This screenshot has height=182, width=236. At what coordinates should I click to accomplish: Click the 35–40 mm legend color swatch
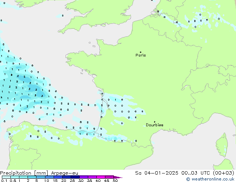coord(92,177)
